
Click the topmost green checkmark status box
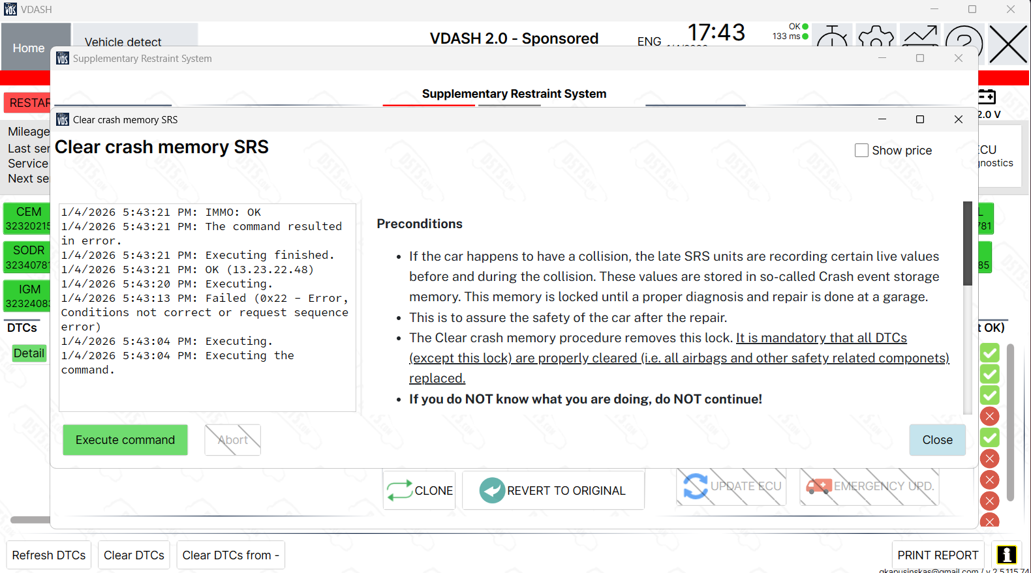click(x=990, y=353)
